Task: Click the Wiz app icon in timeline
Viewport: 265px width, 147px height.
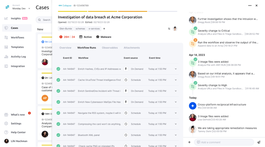Action: (193, 106)
